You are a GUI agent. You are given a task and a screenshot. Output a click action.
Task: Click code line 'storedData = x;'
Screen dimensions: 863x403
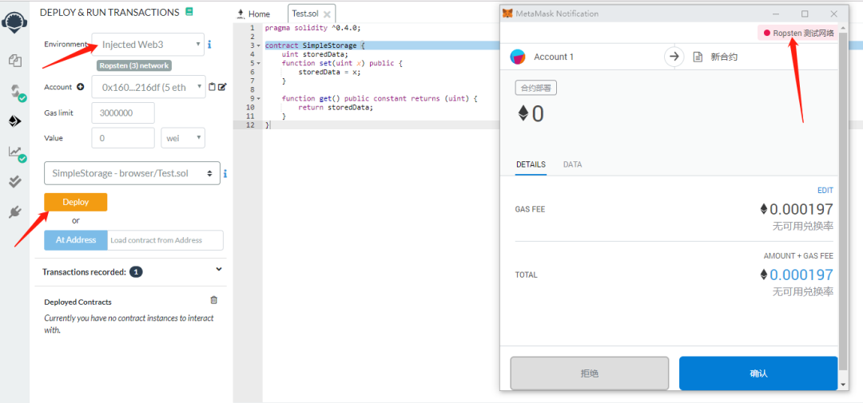click(330, 72)
